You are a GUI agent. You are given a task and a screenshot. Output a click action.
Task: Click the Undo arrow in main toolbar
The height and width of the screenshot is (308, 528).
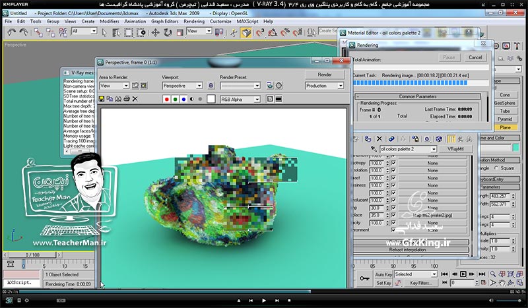point(11,32)
